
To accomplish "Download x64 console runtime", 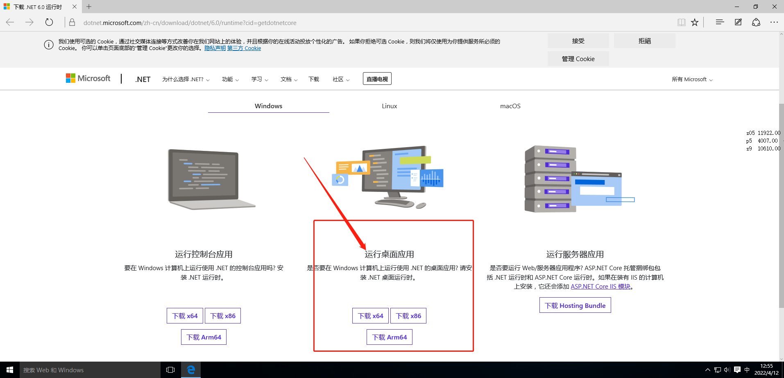I will 185,316.
